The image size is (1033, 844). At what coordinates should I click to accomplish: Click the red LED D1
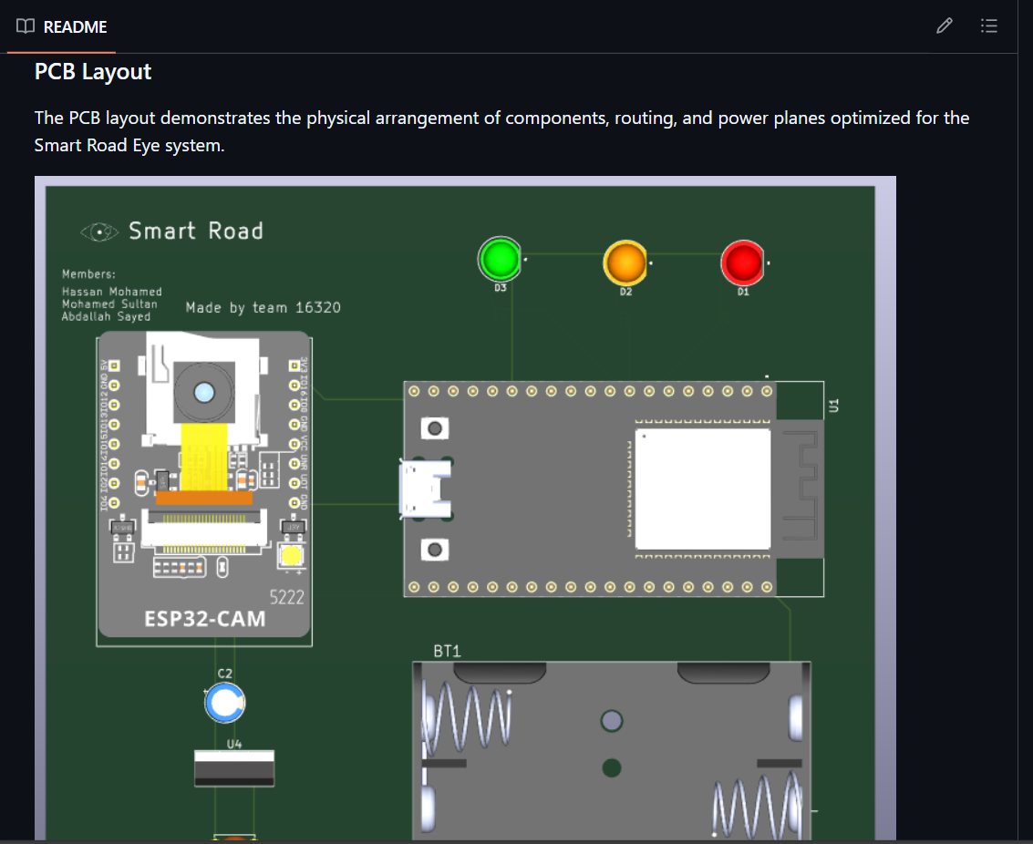742,262
